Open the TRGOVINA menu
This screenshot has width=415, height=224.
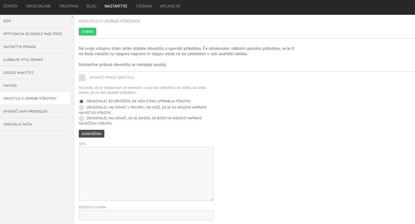[x=69, y=6]
